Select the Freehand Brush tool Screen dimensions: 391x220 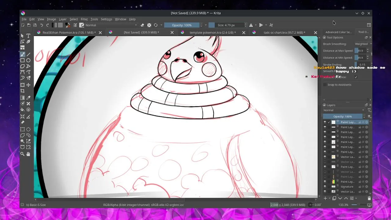pos(23,54)
